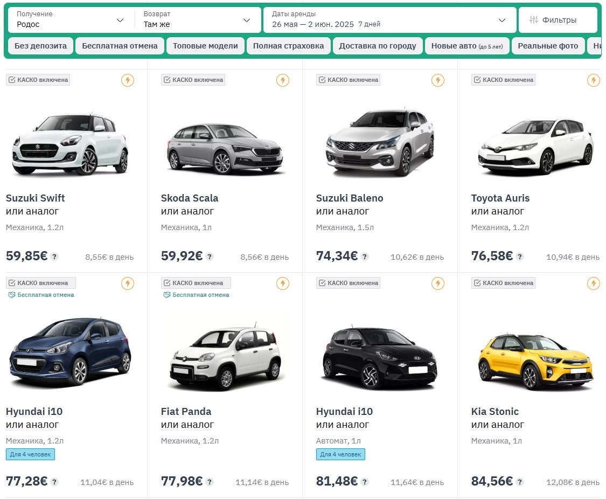Viewport: 606px width, 499px height.
Task: Open the Suzuki Baleno listing
Action: click(x=349, y=198)
